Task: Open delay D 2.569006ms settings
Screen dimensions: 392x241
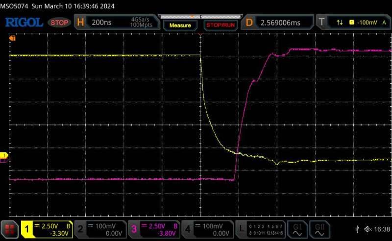Action: coord(278,23)
